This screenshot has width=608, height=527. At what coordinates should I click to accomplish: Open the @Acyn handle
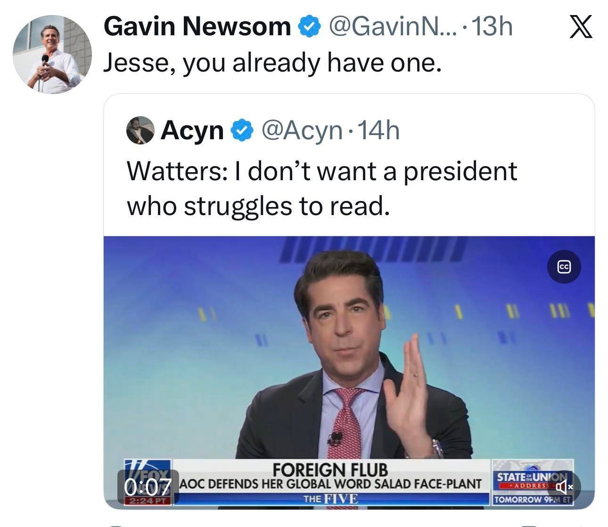pyautogui.click(x=302, y=130)
